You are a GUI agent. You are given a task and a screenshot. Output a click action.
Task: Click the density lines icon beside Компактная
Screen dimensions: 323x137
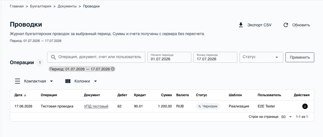tap(18, 81)
